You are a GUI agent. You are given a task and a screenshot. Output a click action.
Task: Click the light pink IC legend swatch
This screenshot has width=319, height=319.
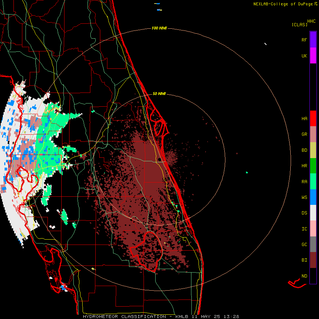click(x=313, y=229)
